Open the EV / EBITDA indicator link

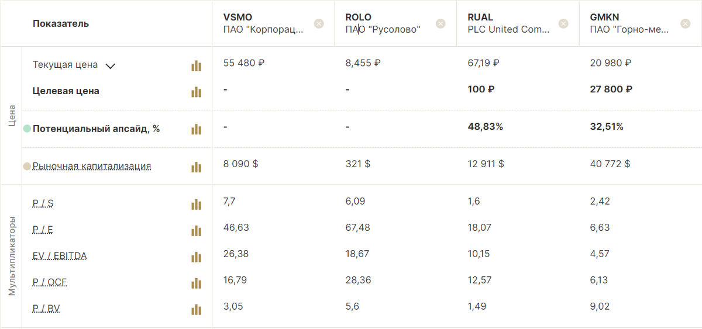click(60, 256)
